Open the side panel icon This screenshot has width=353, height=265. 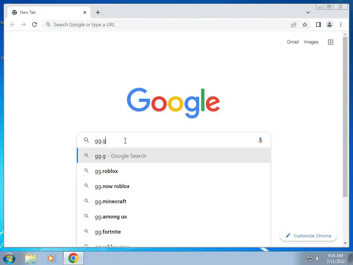pos(318,24)
